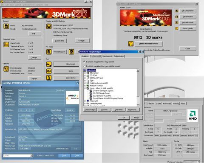This screenshot has width=204, height=163.
Task: Click the second Pro Tools icon right of ResultBrowser
Action: coord(71,52)
